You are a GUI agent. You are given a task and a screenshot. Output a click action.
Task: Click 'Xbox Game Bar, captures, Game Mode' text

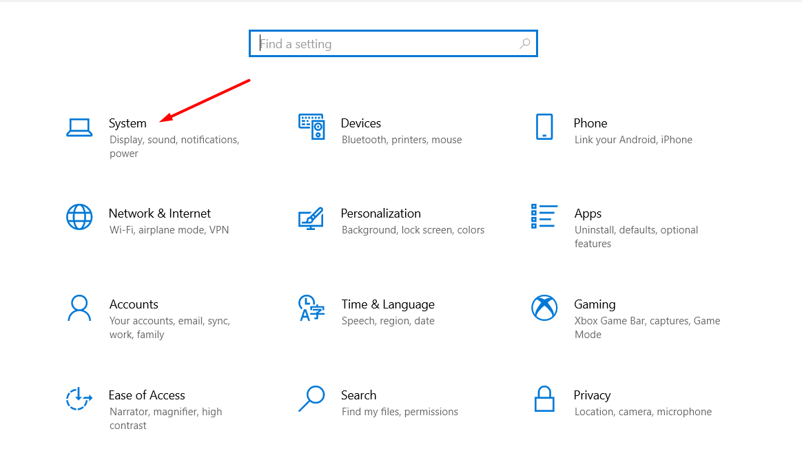(x=647, y=328)
